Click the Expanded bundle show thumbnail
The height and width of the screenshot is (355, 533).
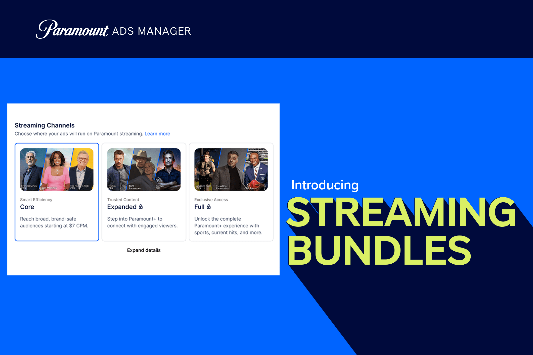(x=144, y=169)
